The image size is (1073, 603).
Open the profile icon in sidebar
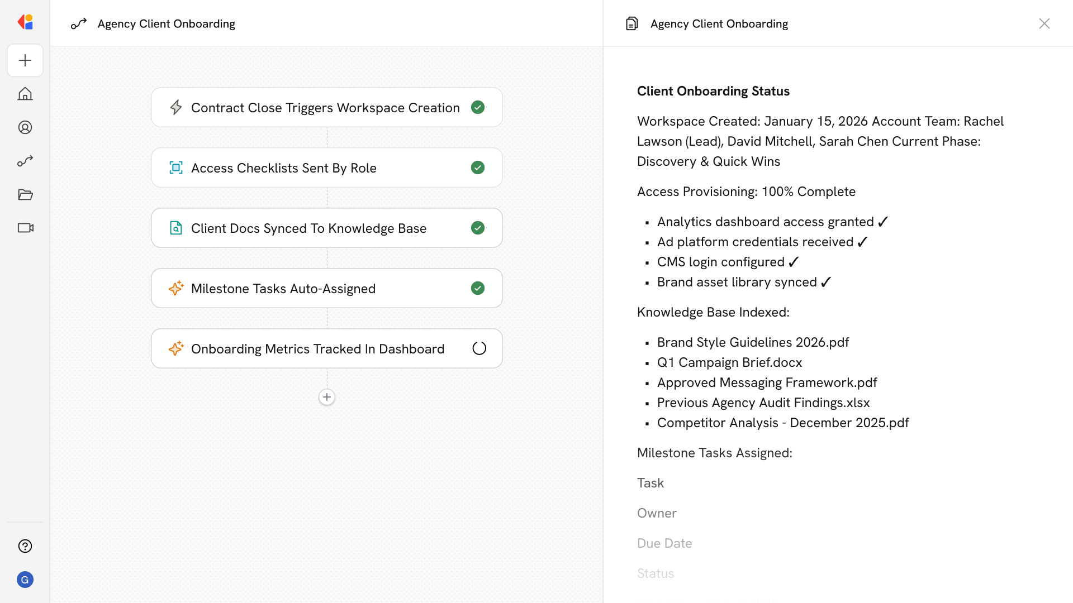point(25,127)
